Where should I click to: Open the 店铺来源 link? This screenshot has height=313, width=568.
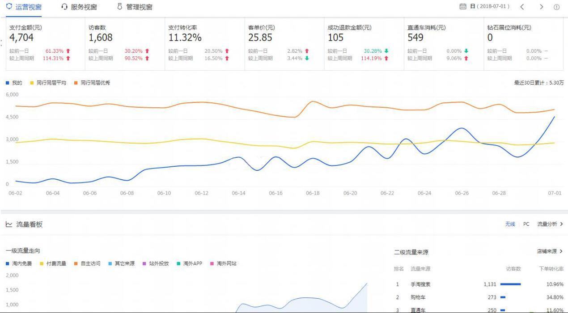(x=550, y=251)
